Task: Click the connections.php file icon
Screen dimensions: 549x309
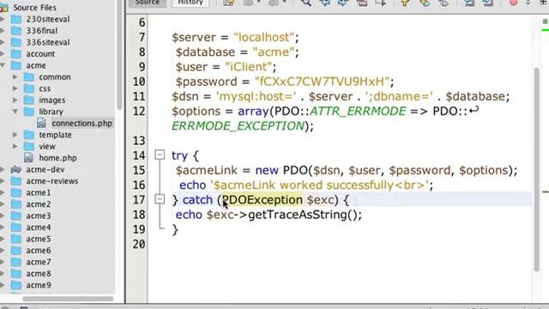Action: [41, 123]
